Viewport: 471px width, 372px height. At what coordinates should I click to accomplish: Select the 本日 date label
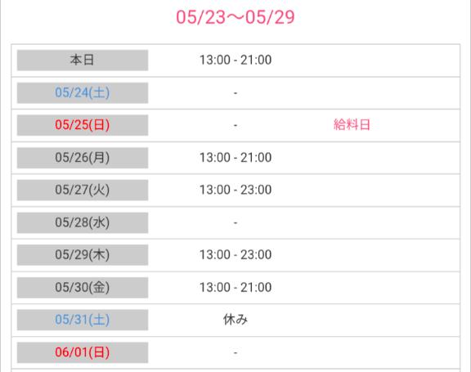click(x=83, y=60)
